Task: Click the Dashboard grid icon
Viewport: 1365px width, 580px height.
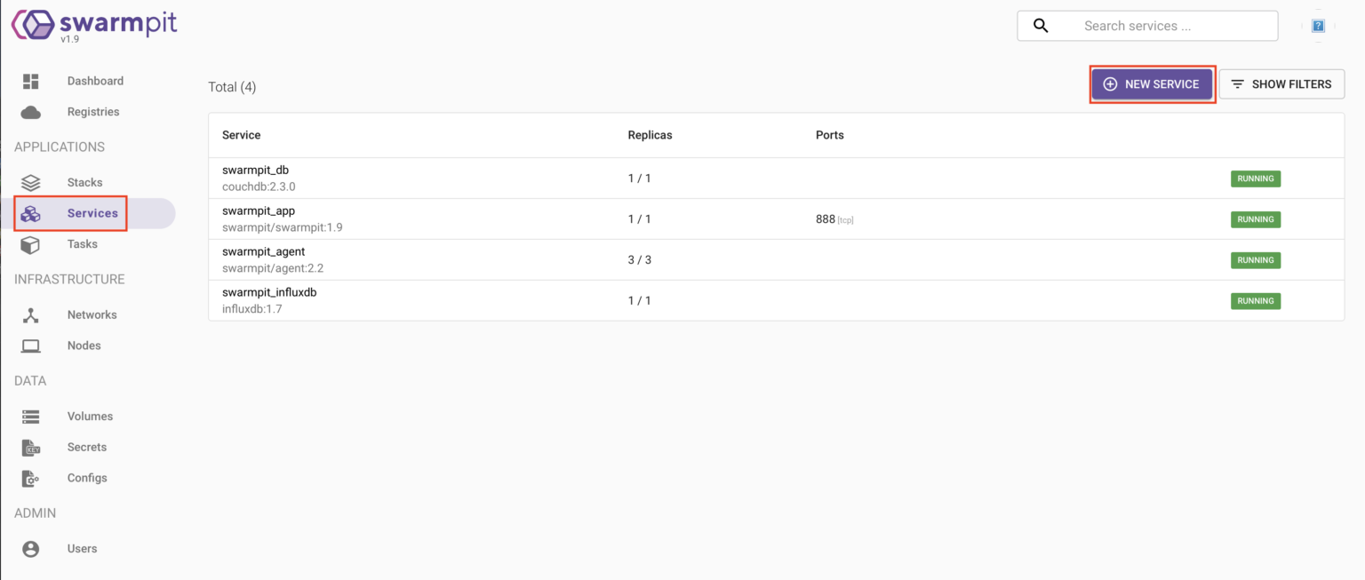Action: click(x=31, y=81)
